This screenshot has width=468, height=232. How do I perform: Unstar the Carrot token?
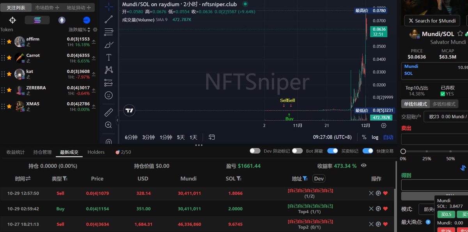point(9,58)
